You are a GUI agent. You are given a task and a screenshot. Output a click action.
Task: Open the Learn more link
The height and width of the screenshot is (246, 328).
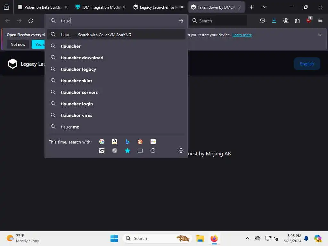[242, 35]
